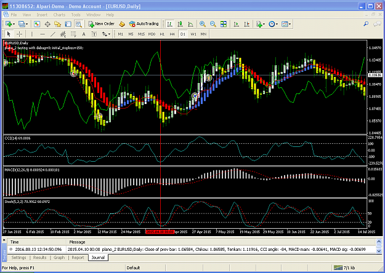Click the New Order button
Viewport: 385px width, 273px height.
(102, 24)
